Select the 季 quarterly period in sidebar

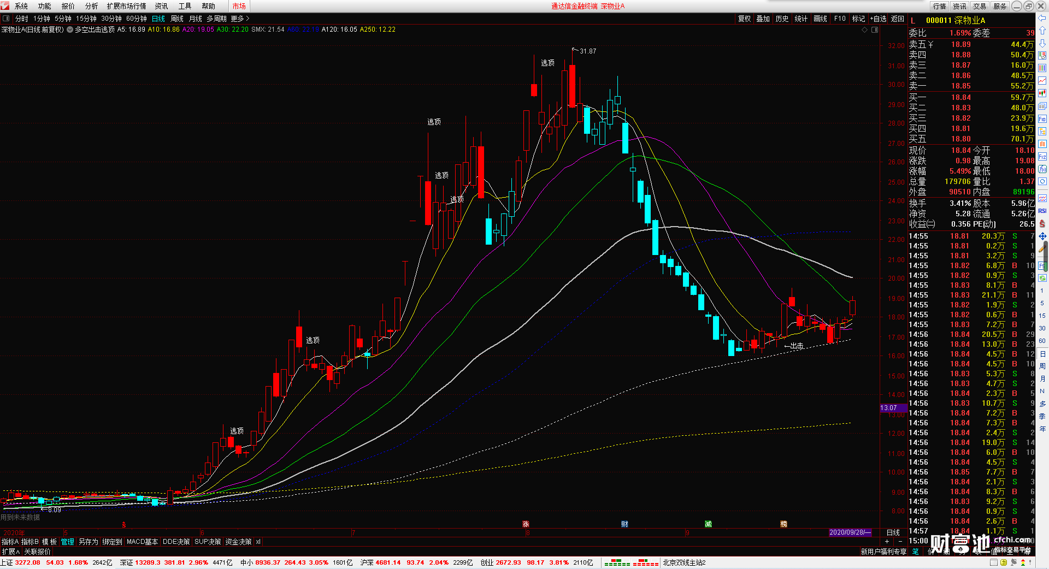tap(1042, 416)
